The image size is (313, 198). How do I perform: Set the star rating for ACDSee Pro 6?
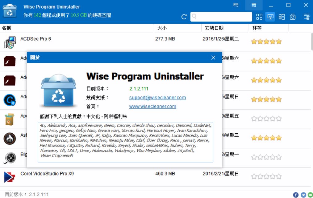pos(266,42)
